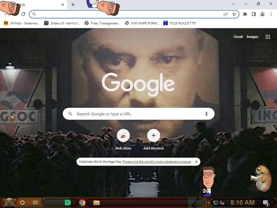Click the hamster desktop character
277x208 pixels.
[262, 178]
